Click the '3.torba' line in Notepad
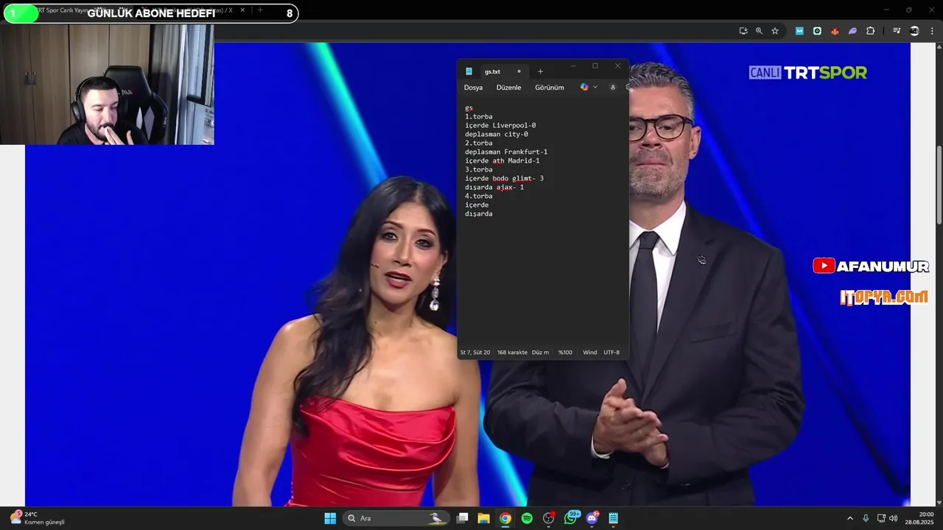This screenshot has height=530, width=943. [x=478, y=169]
